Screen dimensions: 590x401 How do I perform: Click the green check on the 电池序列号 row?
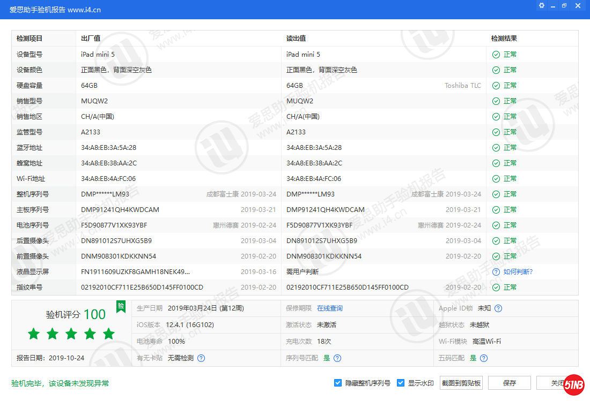[496, 225]
